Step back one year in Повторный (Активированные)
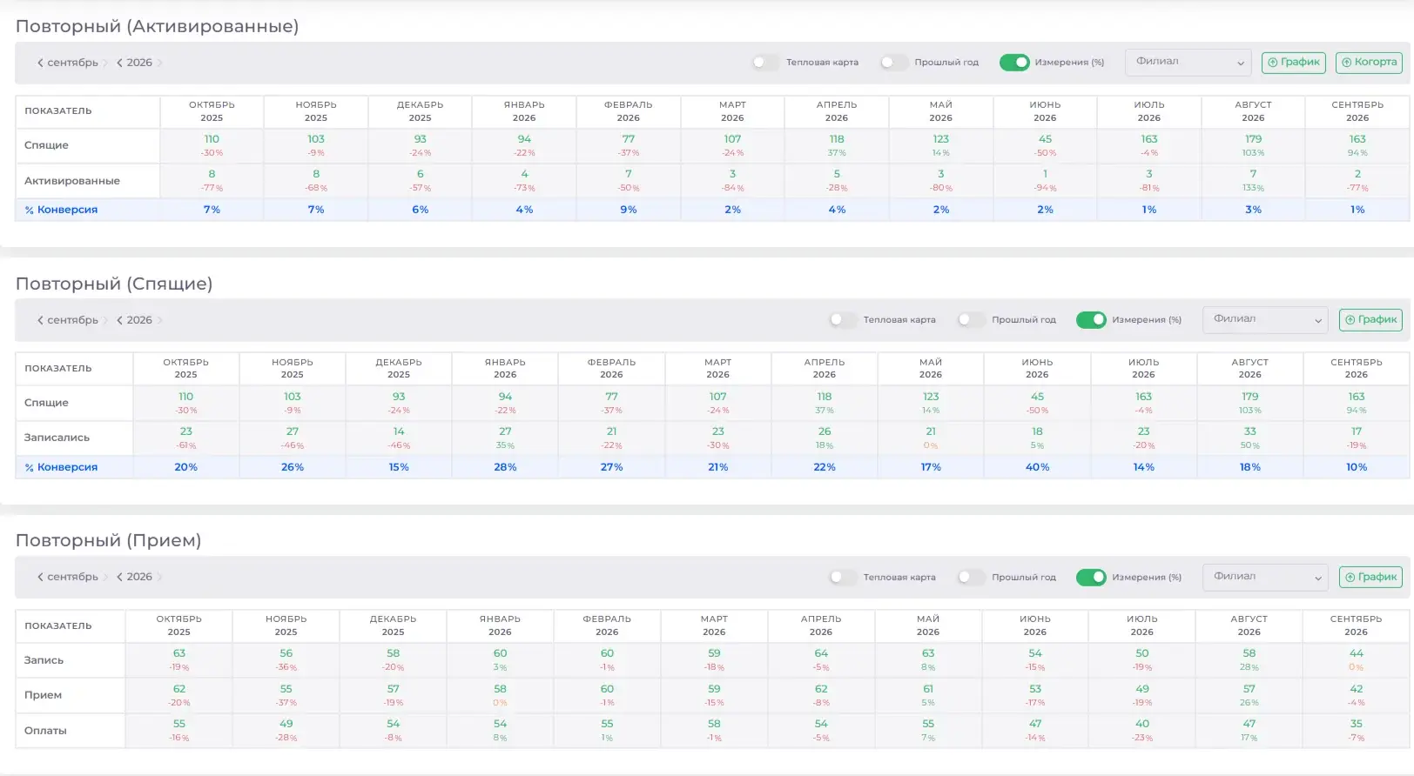 119,63
